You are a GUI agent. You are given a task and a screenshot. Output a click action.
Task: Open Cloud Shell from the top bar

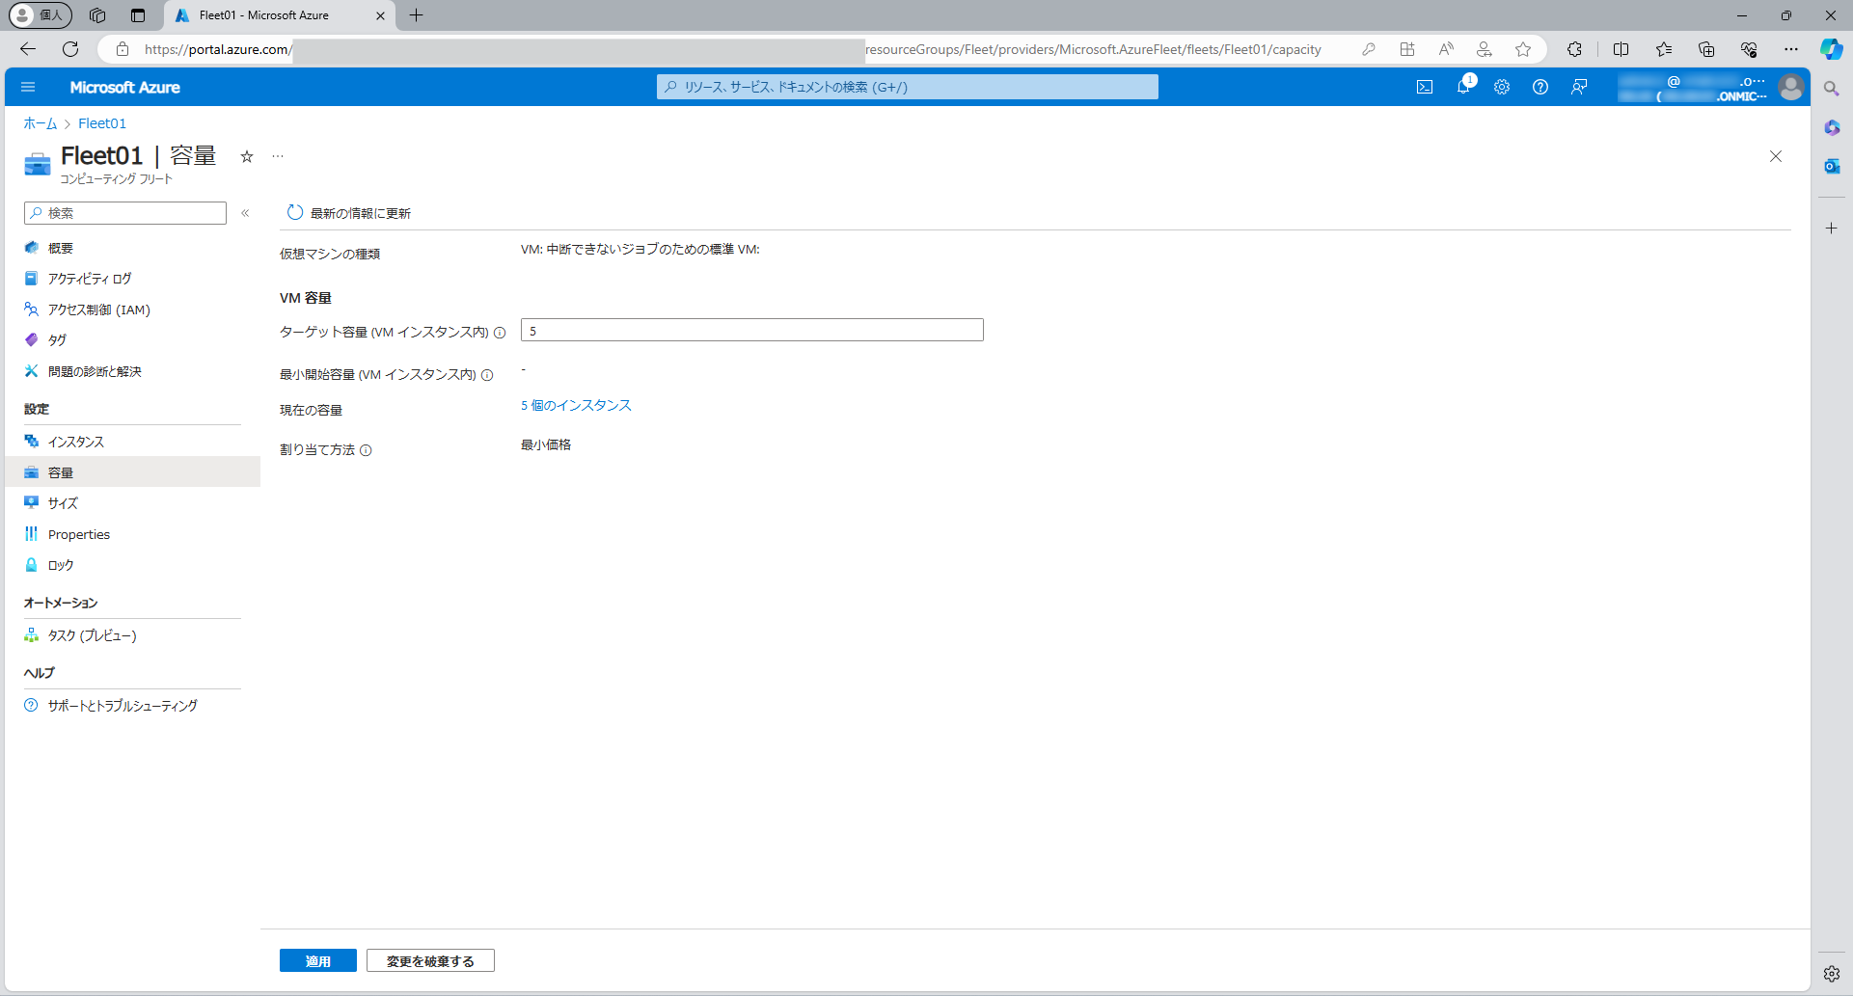pyautogui.click(x=1425, y=87)
